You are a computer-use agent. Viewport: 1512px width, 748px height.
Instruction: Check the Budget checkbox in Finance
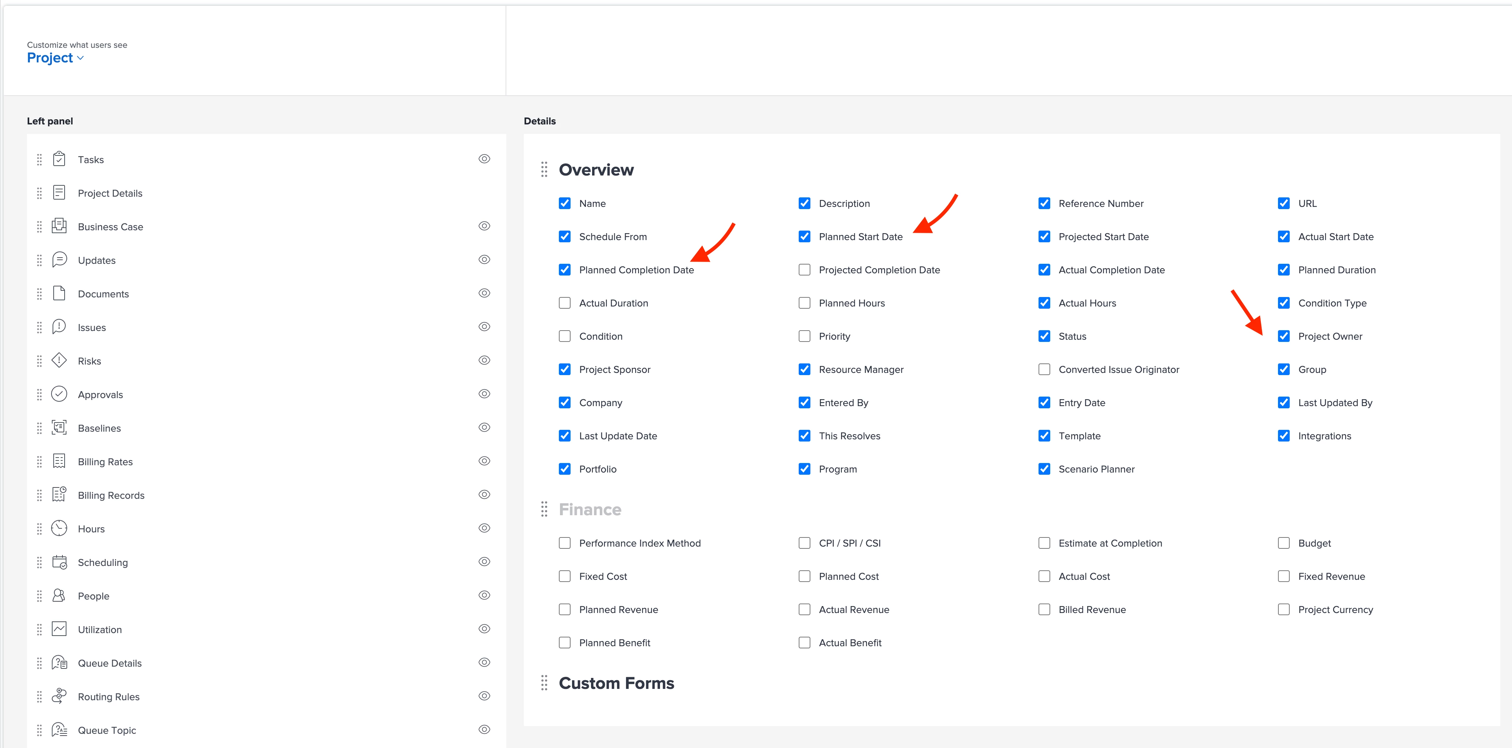pyautogui.click(x=1284, y=543)
